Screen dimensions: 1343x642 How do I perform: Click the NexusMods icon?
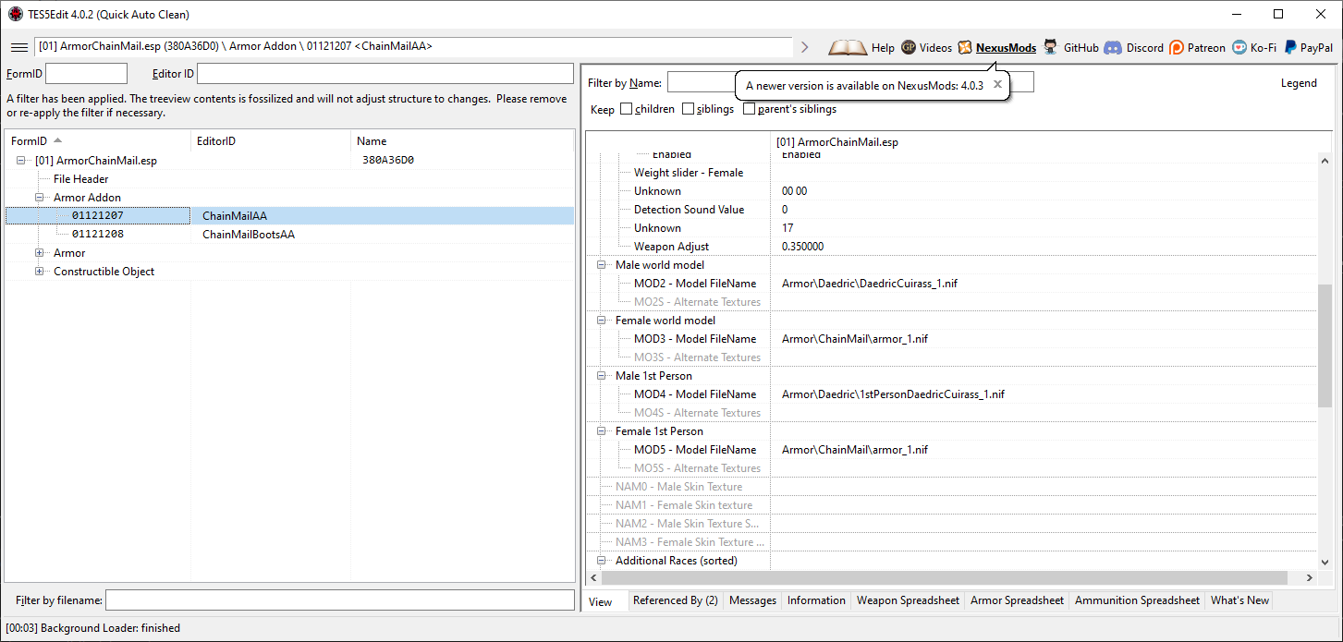[x=965, y=47]
